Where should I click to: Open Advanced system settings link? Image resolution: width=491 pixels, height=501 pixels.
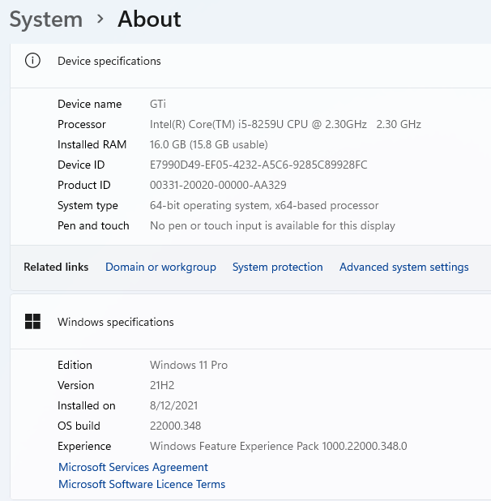[x=403, y=267]
